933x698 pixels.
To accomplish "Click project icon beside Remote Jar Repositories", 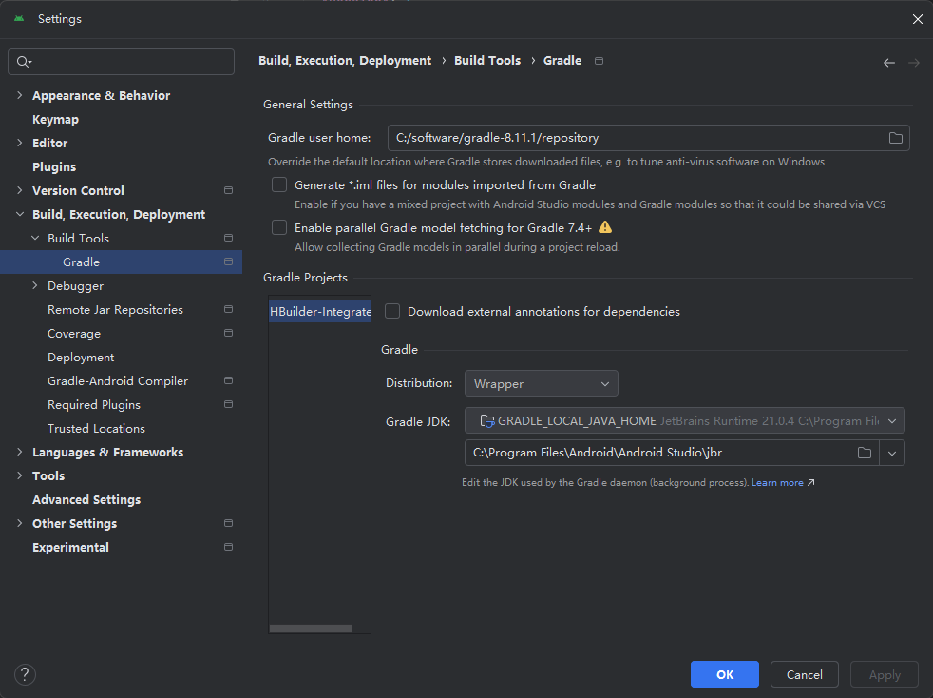I will pos(228,310).
